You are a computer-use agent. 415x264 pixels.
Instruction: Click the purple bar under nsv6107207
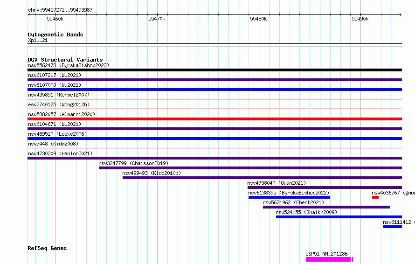click(x=214, y=80)
